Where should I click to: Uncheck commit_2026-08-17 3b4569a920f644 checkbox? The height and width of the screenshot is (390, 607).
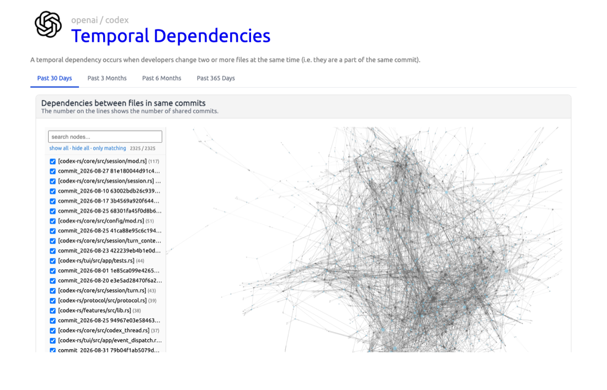[x=52, y=201]
